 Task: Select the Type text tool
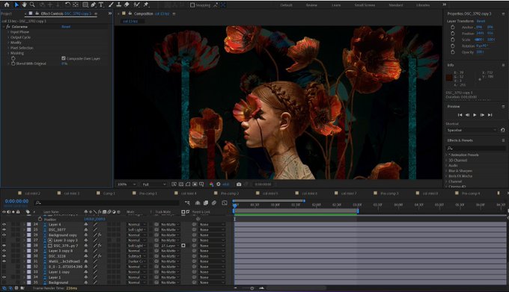click(101, 4)
